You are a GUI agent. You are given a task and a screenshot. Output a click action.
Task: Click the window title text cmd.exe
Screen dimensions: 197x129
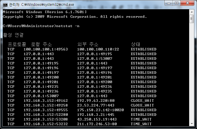(42, 5)
